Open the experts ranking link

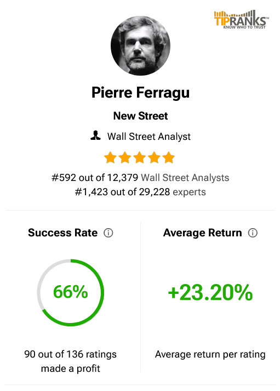tap(190, 192)
